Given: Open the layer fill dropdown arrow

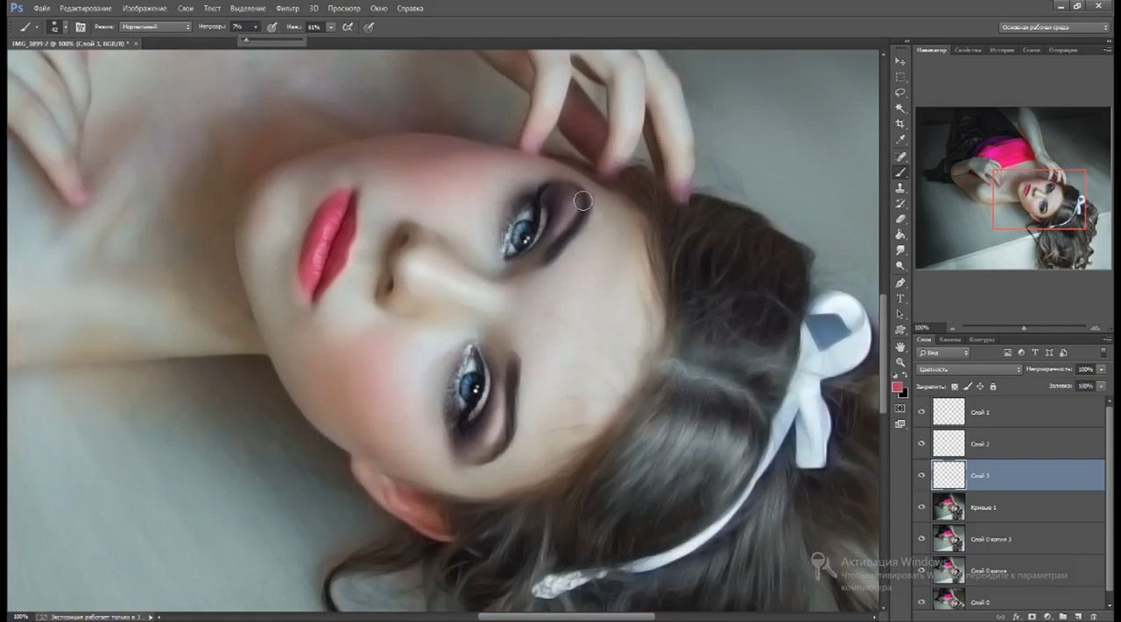Looking at the screenshot, I should point(1101,386).
